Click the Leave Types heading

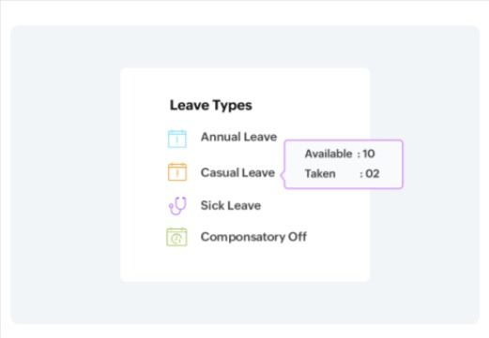(211, 106)
